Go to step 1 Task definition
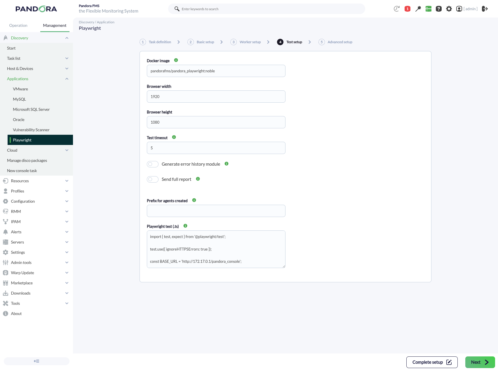The width and height of the screenshot is (498, 371). 155,42
